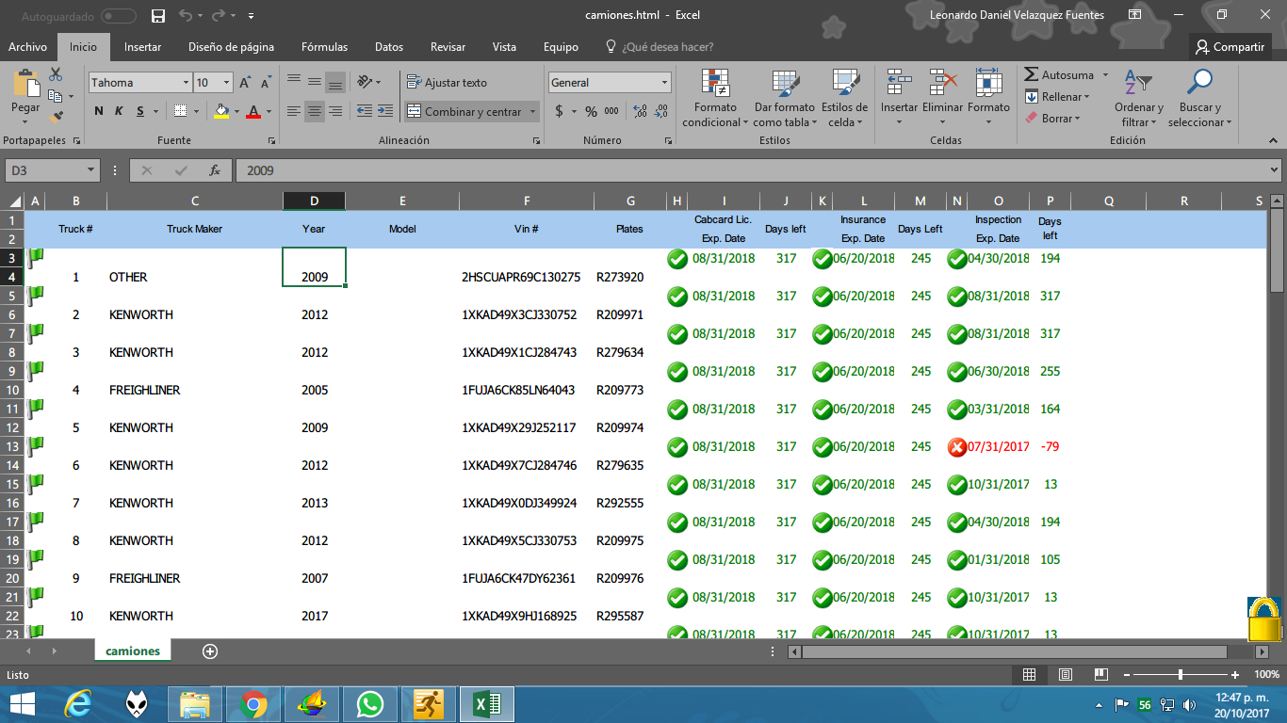This screenshot has height=723, width=1287.
Task: Click Dar formato como tabla icon
Action: click(x=785, y=84)
